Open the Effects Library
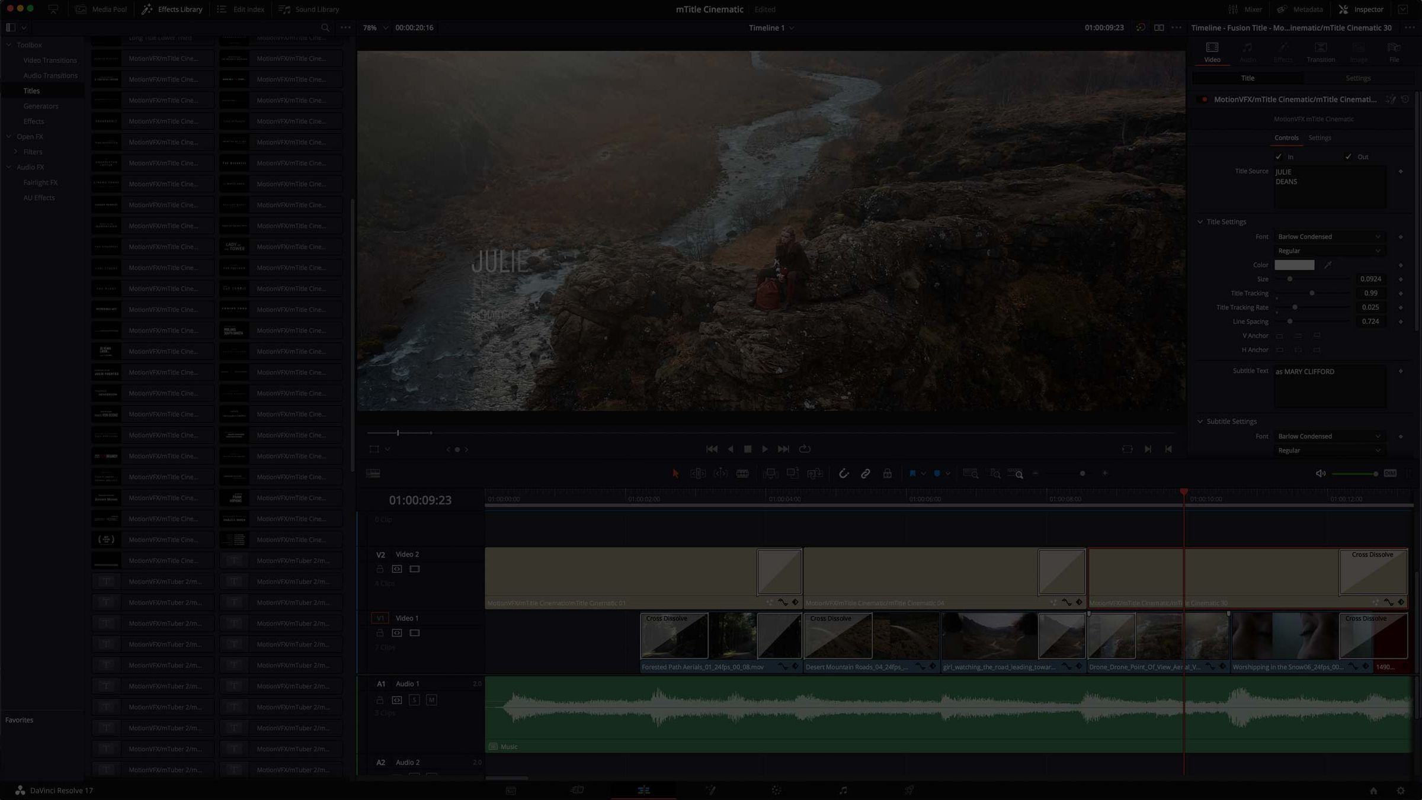The image size is (1422, 800). coord(171,9)
